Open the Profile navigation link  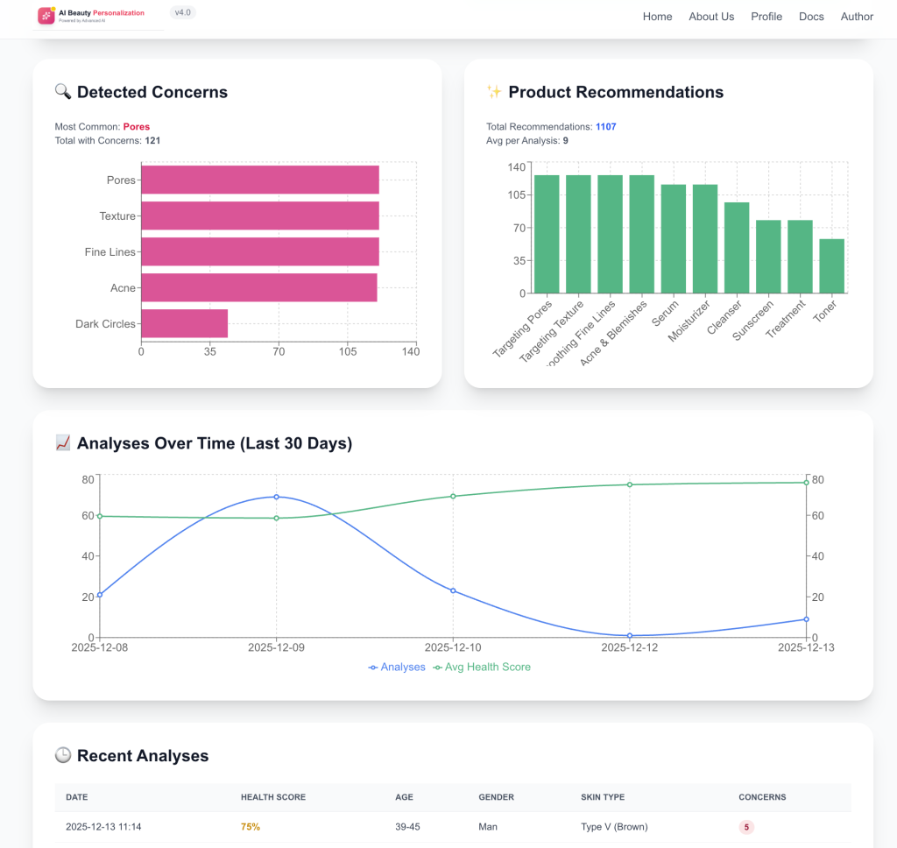click(x=766, y=17)
